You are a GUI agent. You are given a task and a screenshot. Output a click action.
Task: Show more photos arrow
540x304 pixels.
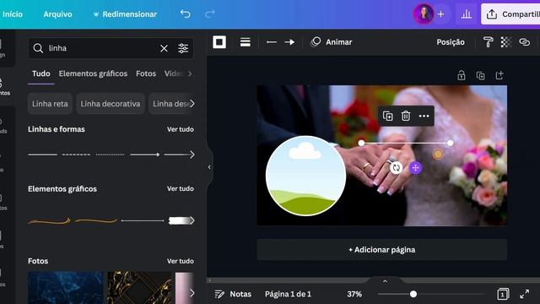[x=192, y=293]
